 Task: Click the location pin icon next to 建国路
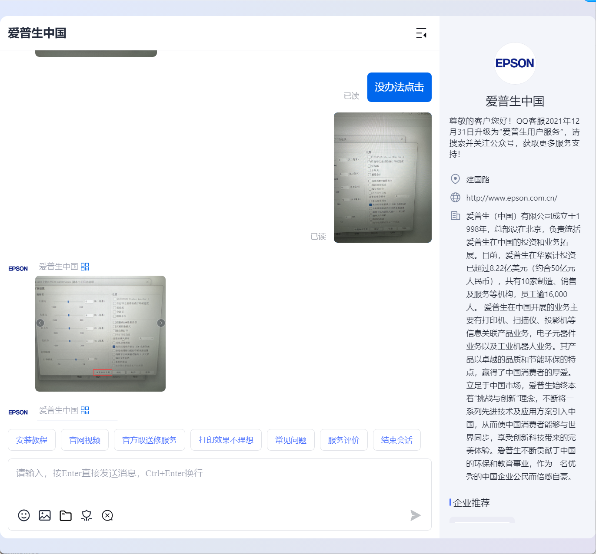click(x=455, y=179)
